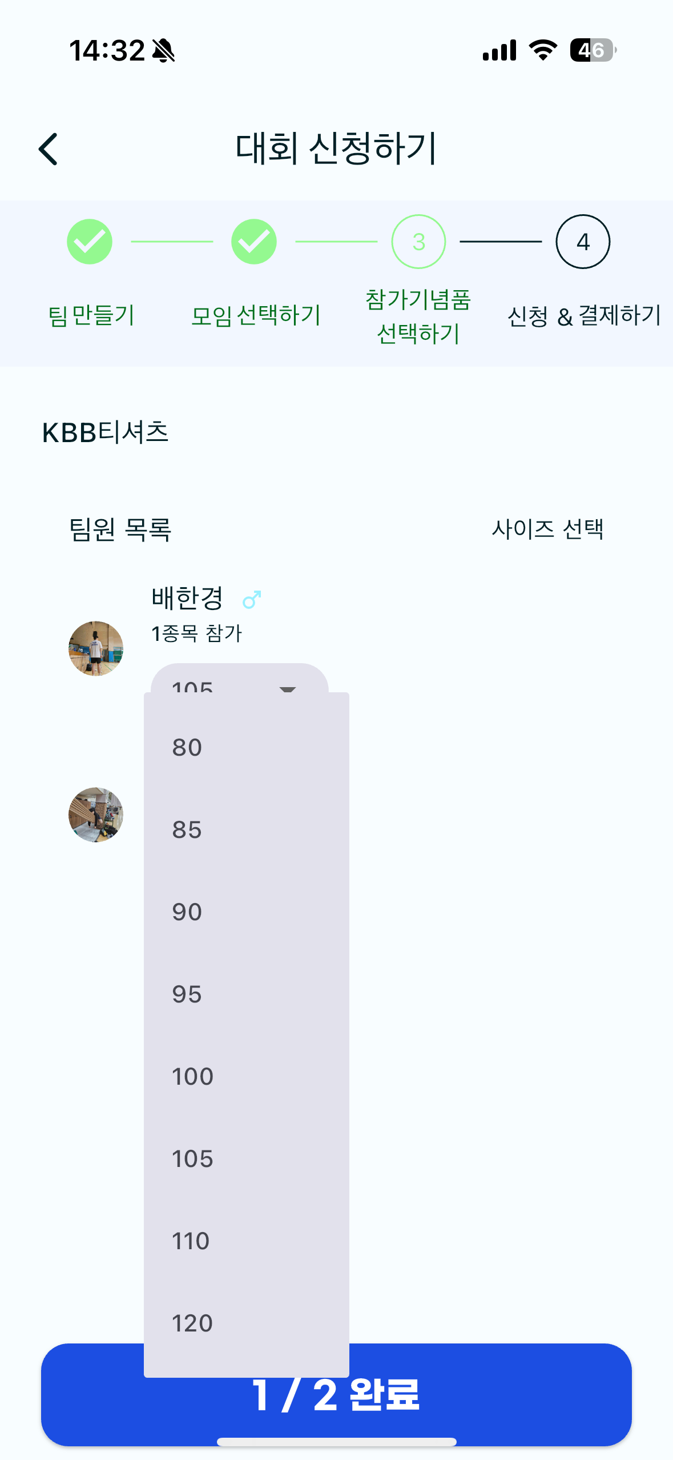
Task: Open the 팀 만들기 step label
Action: pyautogui.click(x=91, y=315)
